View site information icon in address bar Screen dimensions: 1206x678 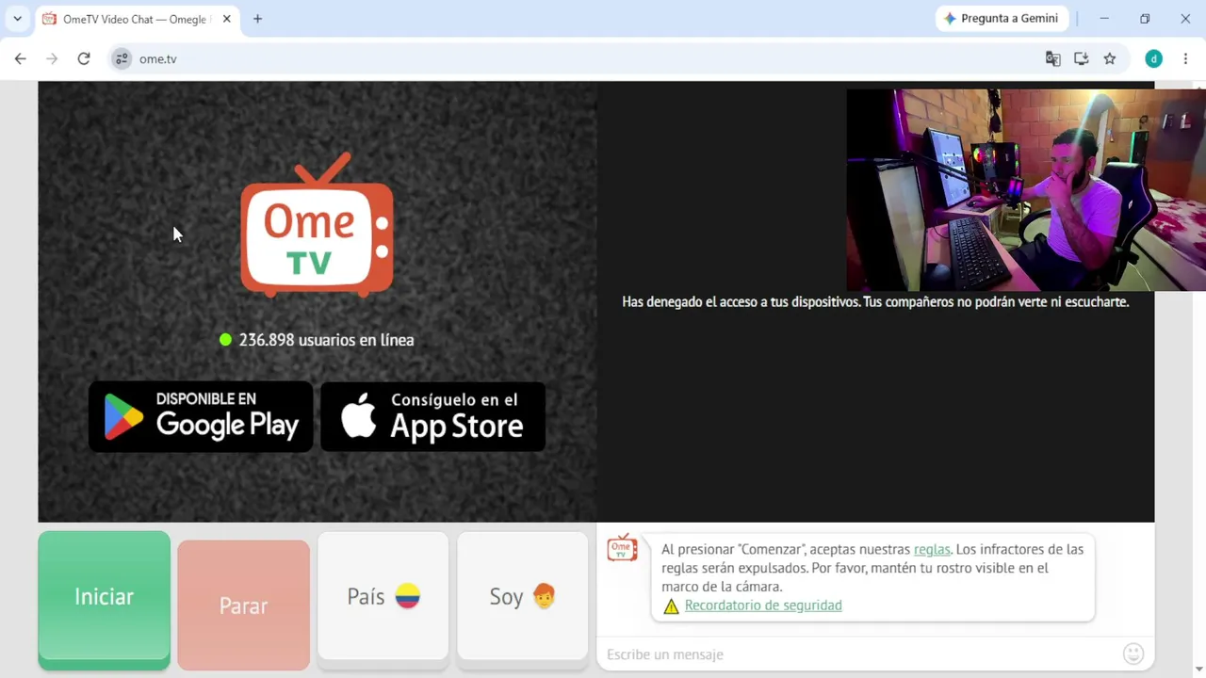(122, 58)
